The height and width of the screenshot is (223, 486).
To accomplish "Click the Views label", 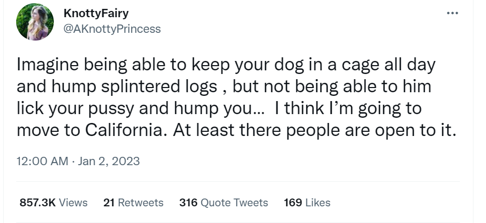I will [x=73, y=203].
